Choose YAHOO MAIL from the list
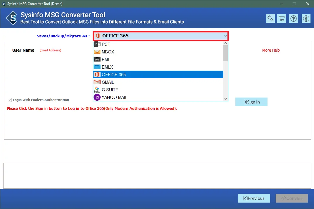314x209 pixels. pos(114,97)
